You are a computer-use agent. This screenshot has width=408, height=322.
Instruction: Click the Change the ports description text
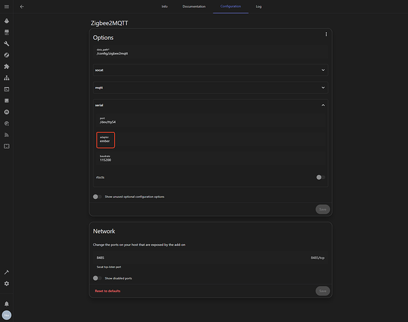[139, 245]
